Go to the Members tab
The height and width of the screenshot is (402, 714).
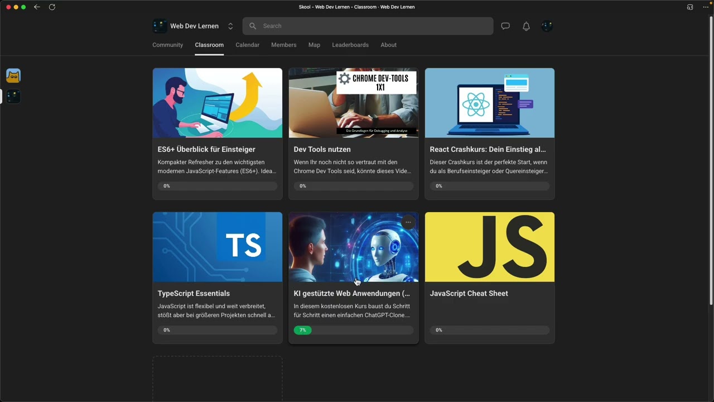284,45
